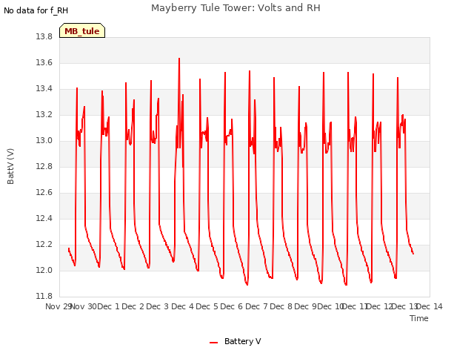Click the Dec 5 x-axis date label
474x356 pixels.
click(x=207, y=306)
